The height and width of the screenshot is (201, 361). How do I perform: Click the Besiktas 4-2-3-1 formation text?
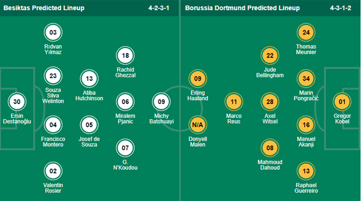pos(159,8)
